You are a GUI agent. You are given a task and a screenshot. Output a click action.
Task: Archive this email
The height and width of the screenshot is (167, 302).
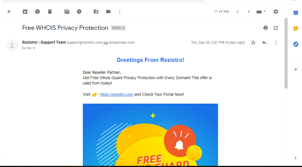[25, 12]
